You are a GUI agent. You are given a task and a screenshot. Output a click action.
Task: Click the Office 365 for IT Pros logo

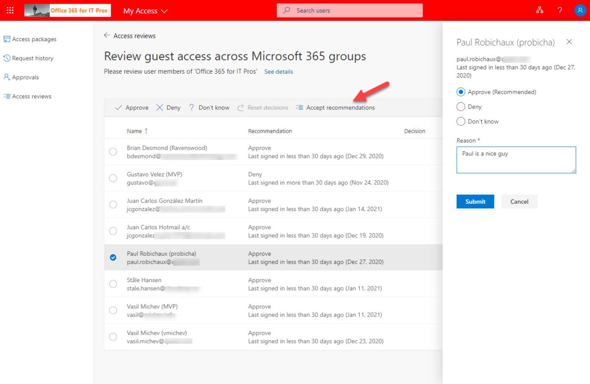[67, 10]
